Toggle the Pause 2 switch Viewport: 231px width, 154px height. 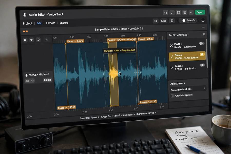tap(202, 54)
